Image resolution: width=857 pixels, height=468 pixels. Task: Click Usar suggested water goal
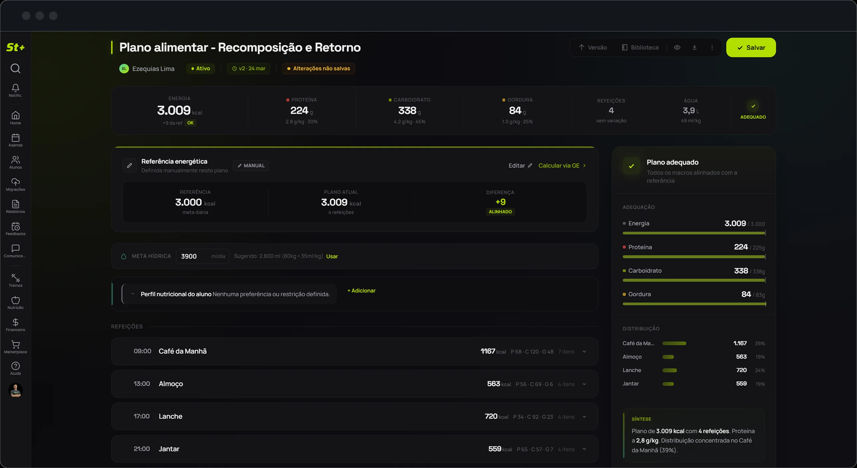pos(332,256)
